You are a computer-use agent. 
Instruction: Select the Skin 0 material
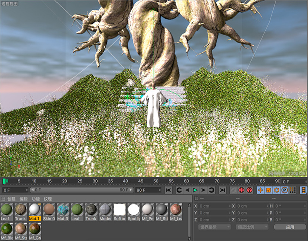(49, 212)
